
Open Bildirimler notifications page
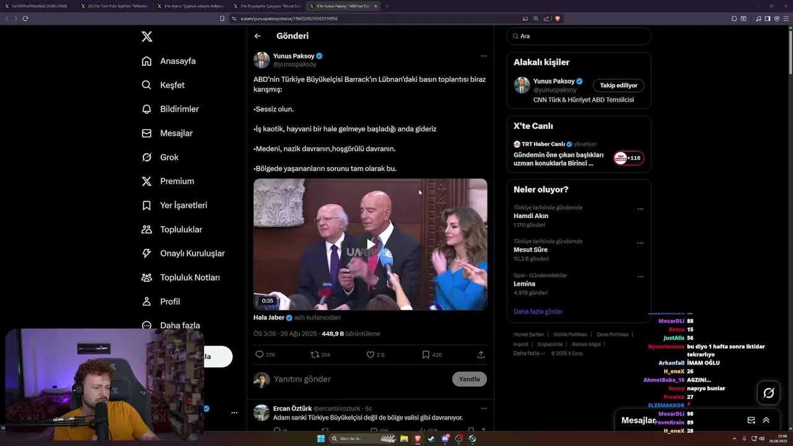[x=170, y=109]
